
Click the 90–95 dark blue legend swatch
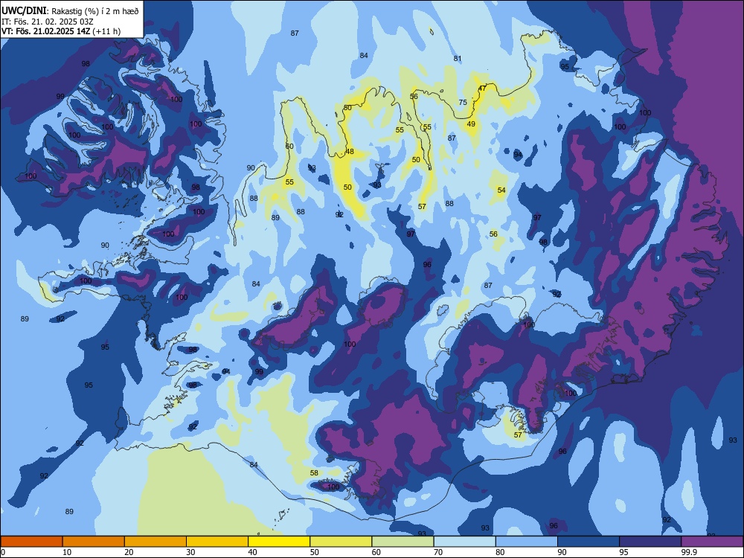pos(589,542)
